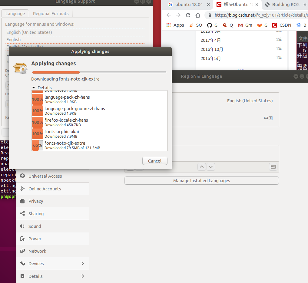
Task: Open the GitHub G bookmark
Action: [212, 25]
